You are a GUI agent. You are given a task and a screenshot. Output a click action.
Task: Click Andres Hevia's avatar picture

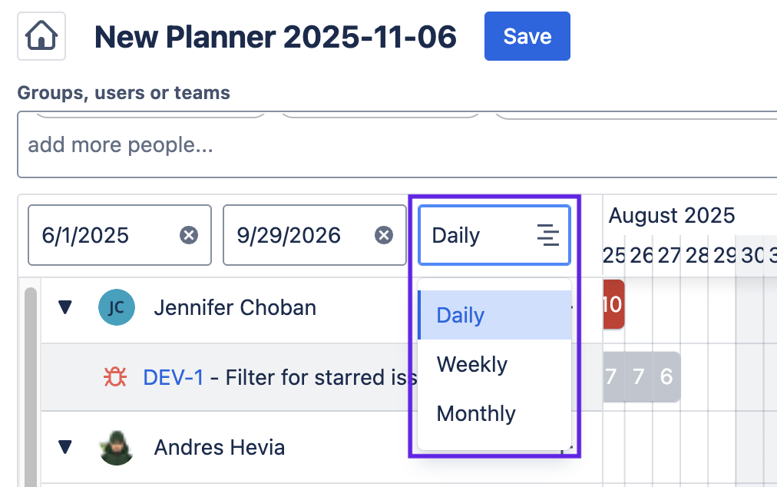117,447
